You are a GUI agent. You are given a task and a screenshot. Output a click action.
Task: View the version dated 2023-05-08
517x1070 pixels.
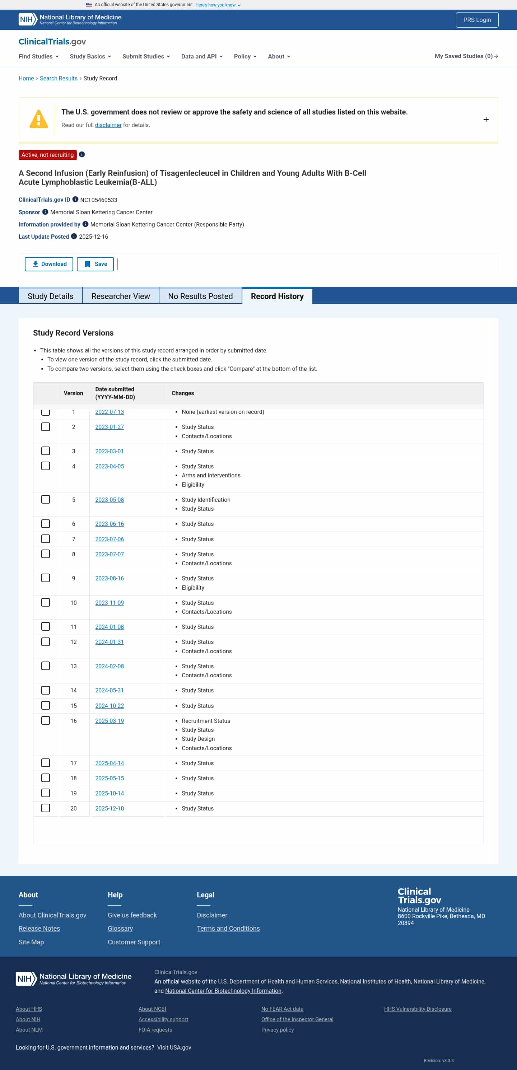pos(110,500)
